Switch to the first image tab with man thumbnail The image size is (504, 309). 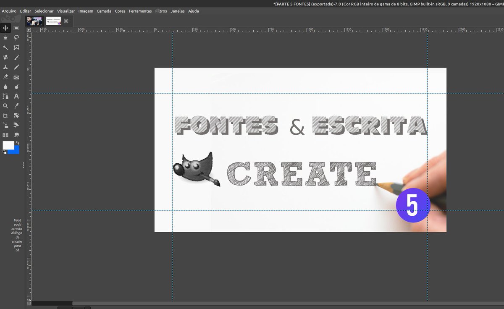pos(34,21)
